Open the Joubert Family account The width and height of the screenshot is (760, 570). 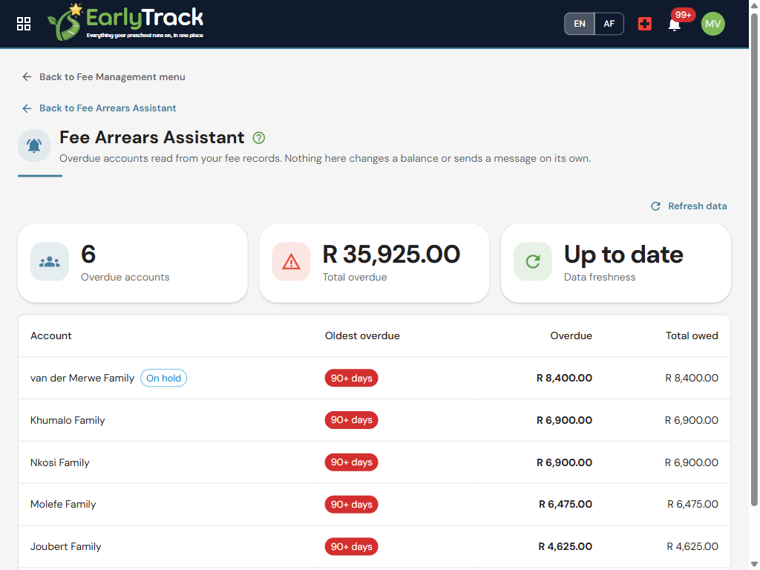click(x=65, y=546)
